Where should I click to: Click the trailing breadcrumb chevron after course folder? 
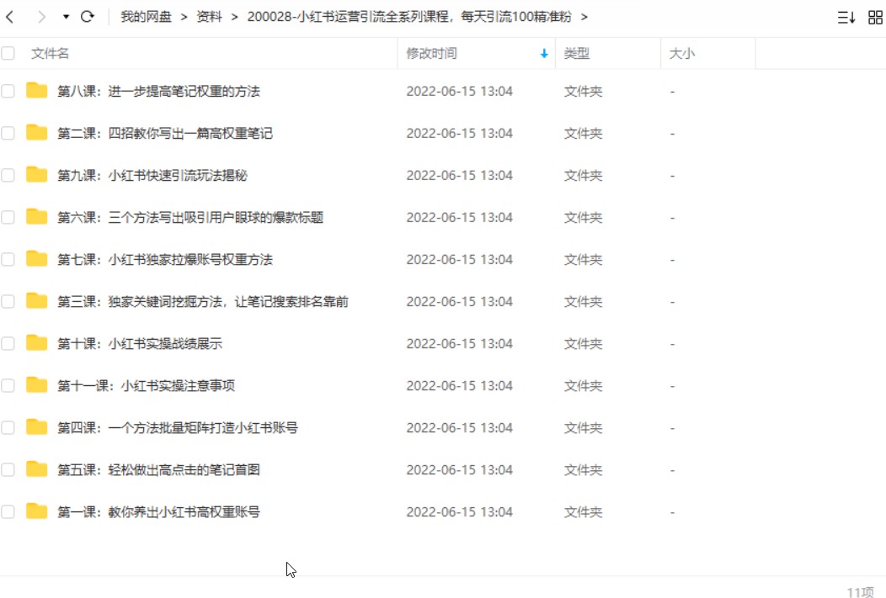tap(584, 17)
